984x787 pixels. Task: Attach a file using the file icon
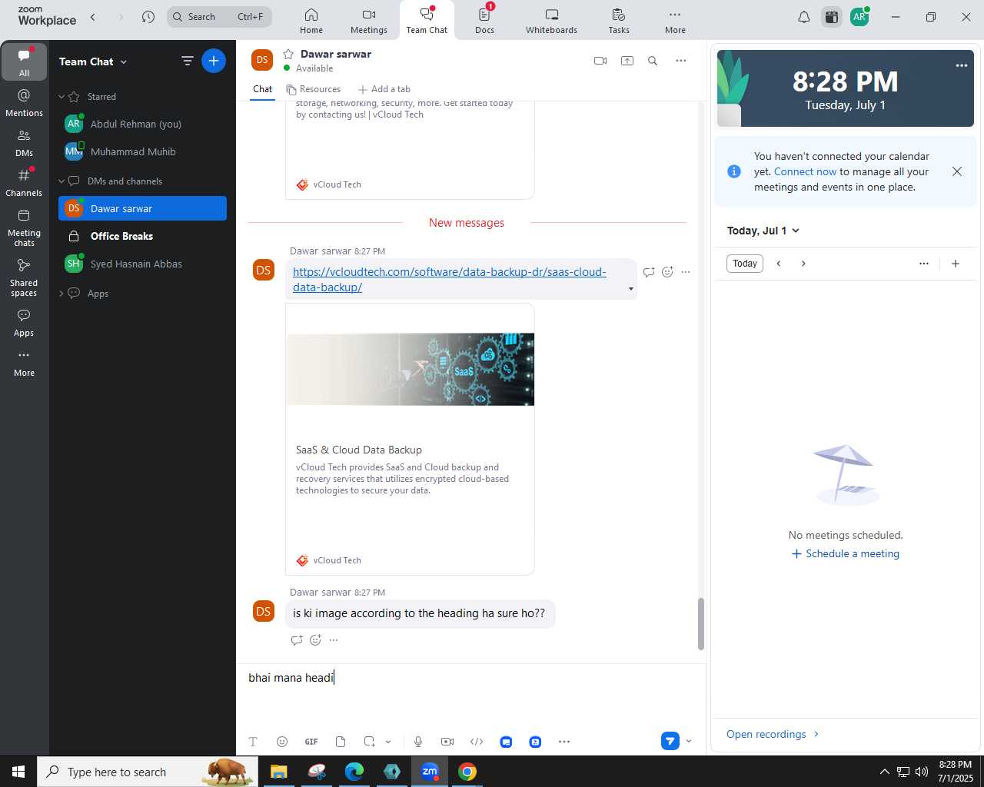tap(341, 742)
